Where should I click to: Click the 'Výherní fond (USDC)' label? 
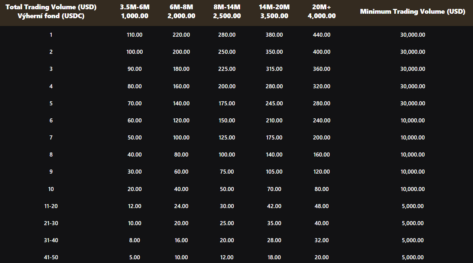point(51,16)
